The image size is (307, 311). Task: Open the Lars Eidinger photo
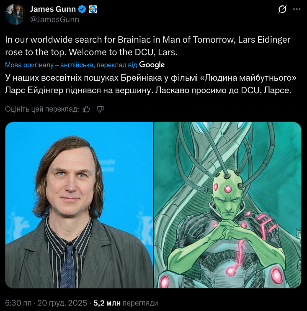click(x=79, y=205)
